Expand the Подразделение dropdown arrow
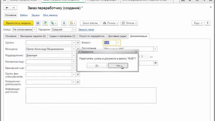 click(x=74, y=55)
